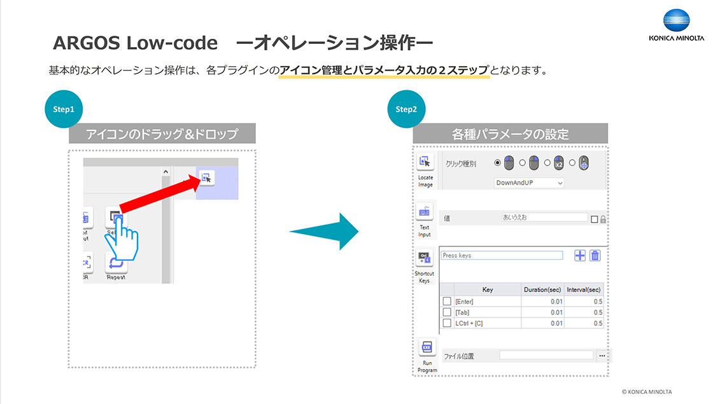Click the Duration(sec) column header
Viewport: 713px width, 404px height.
(543, 289)
